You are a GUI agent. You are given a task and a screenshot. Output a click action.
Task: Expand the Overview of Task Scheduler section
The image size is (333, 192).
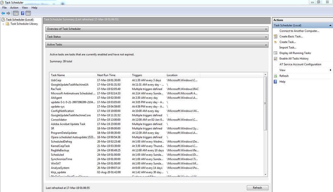[266, 29]
